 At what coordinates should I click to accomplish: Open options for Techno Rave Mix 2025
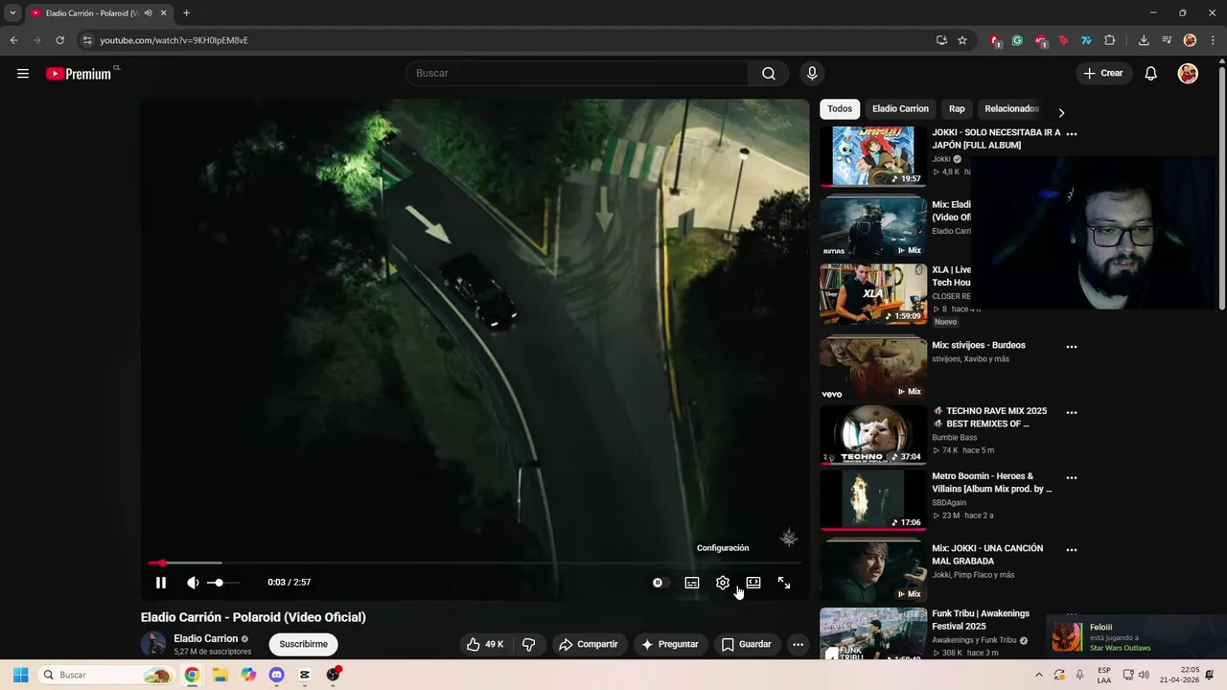pos(1072,413)
